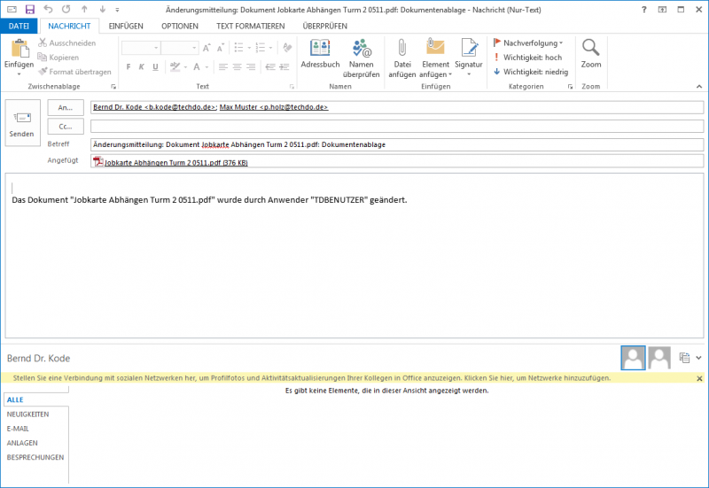The height and width of the screenshot is (488, 709).
Task: Switch to the EINFÜGEN tab
Action: pos(126,27)
